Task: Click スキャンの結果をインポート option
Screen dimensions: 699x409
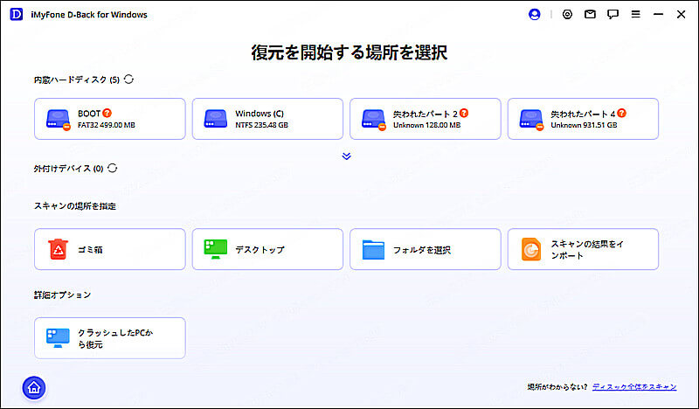Action: click(x=583, y=250)
